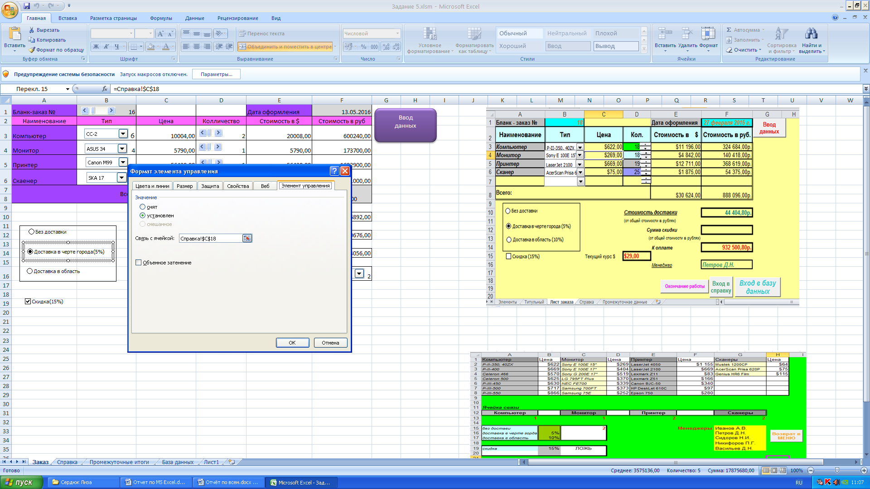This screenshot has height=489, width=870.
Task: Click the Page Layout view status bar icon
Action: 774,470
